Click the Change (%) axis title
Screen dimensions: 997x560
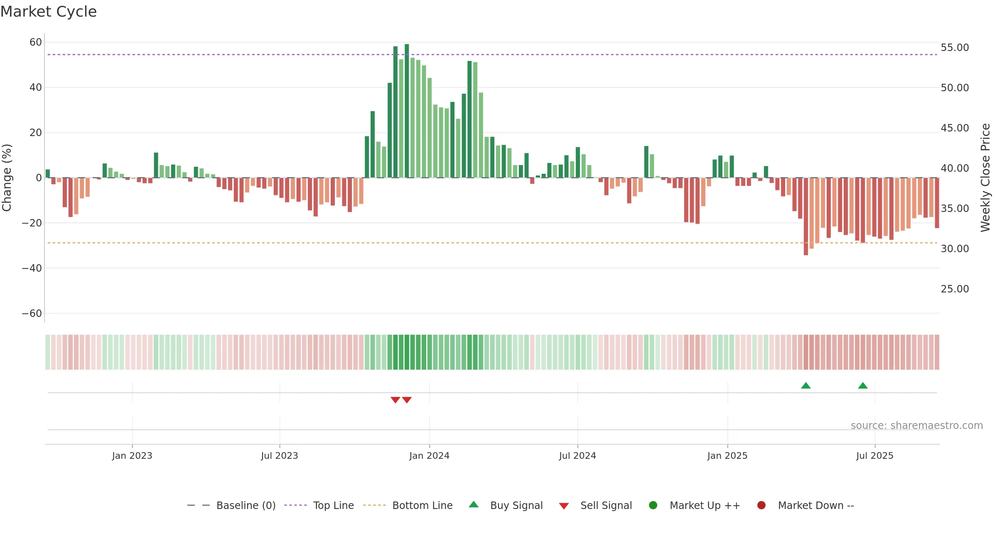tap(7, 178)
